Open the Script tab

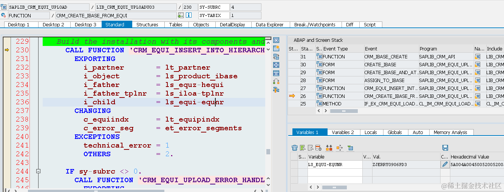[x=370, y=24]
